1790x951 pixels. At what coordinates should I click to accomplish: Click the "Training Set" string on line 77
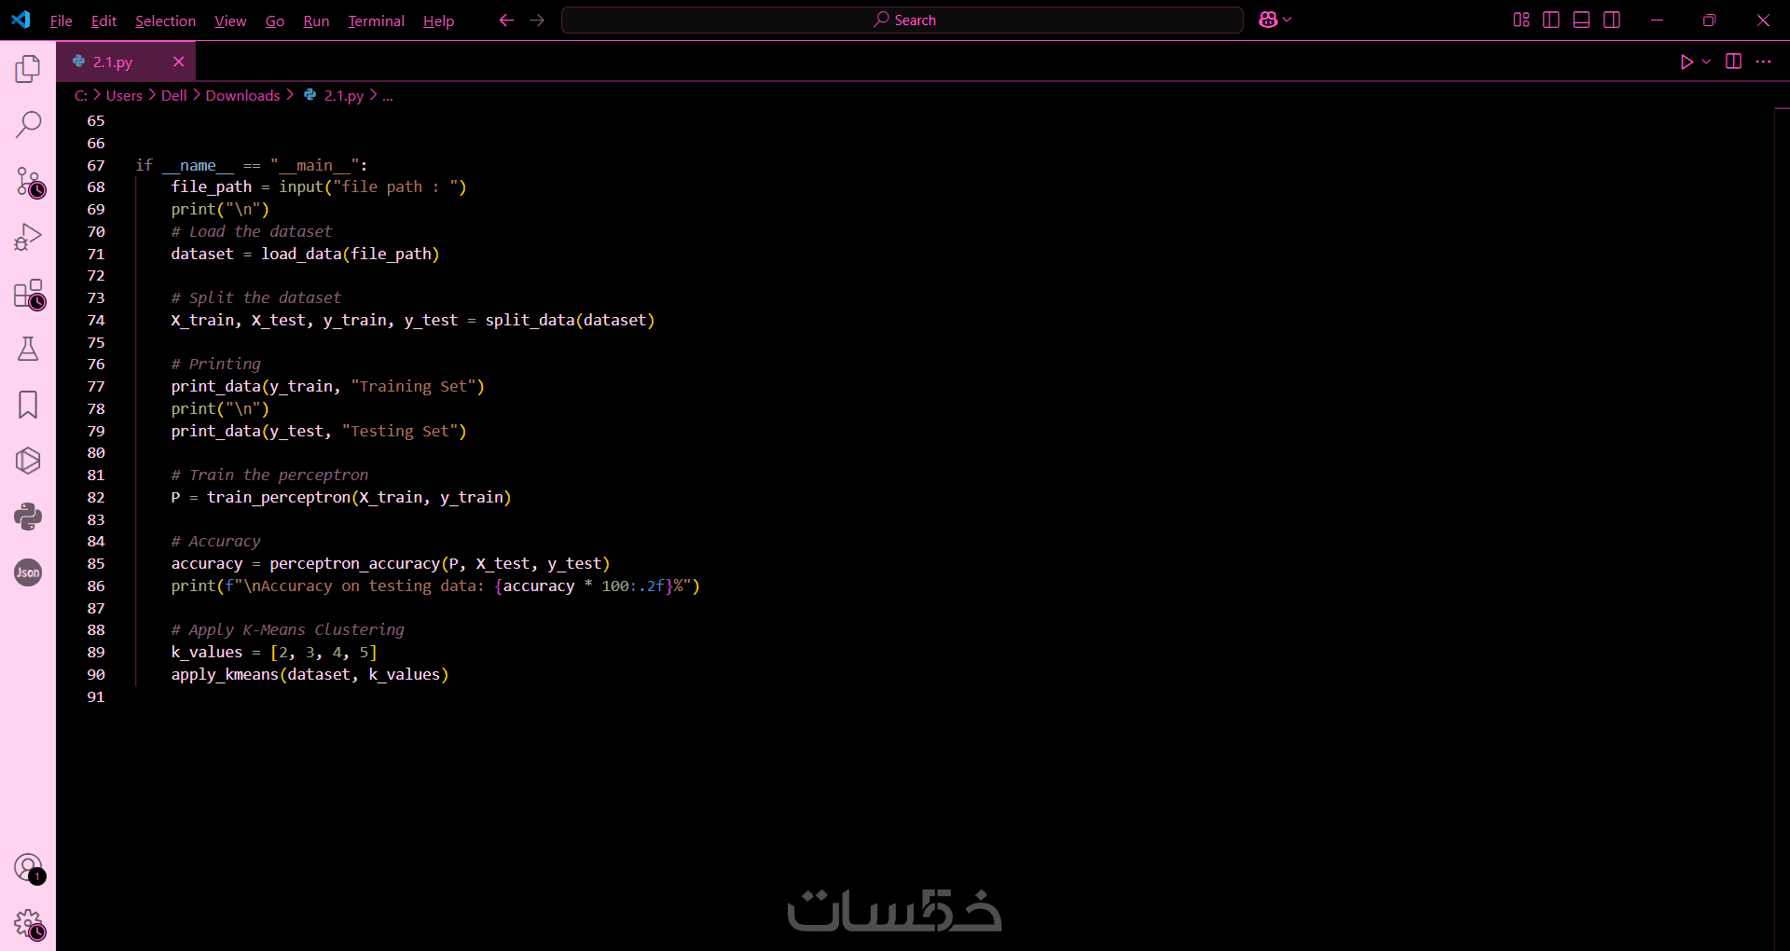(413, 386)
